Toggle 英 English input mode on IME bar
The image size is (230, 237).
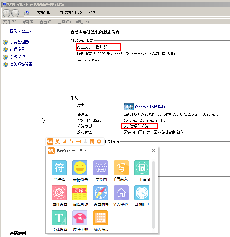(x=58, y=141)
